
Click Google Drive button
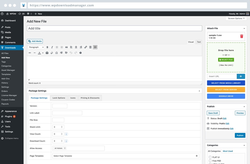(x=226, y=96)
